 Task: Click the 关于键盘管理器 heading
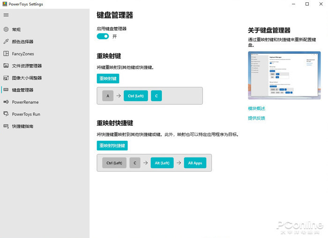pos(269,30)
